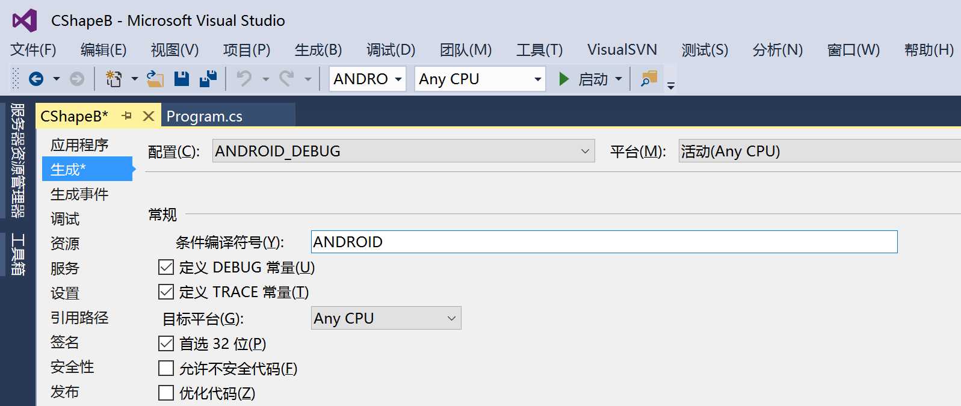Select the 生成事件 properties page

[79, 194]
